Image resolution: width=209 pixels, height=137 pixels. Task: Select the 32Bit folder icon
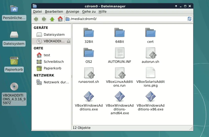(89, 32)
